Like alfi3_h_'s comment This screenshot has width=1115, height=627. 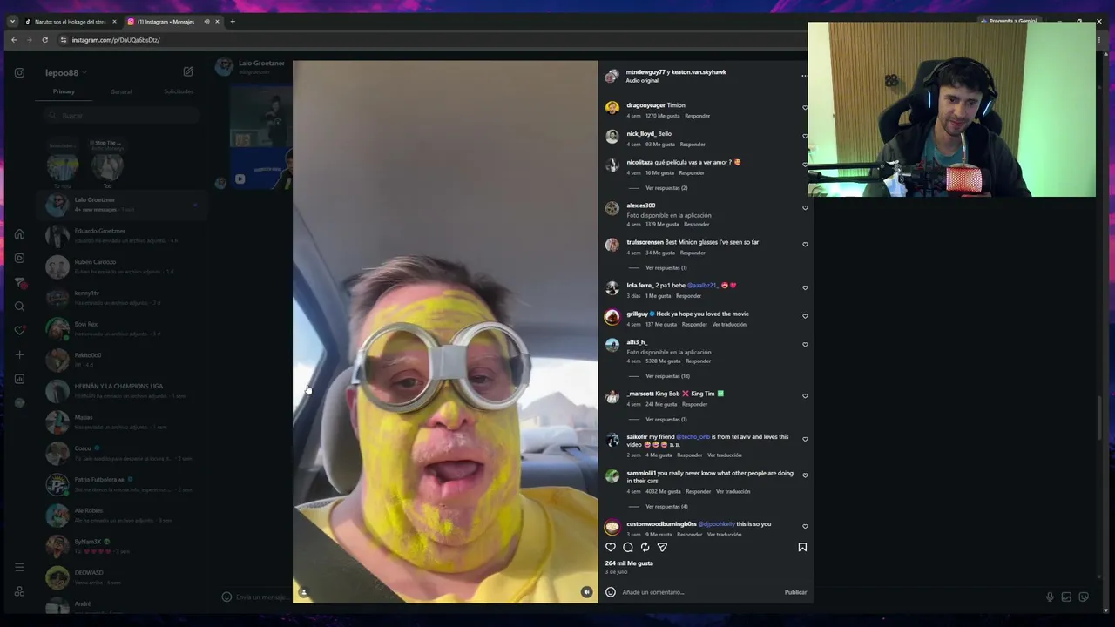(805, 345)
